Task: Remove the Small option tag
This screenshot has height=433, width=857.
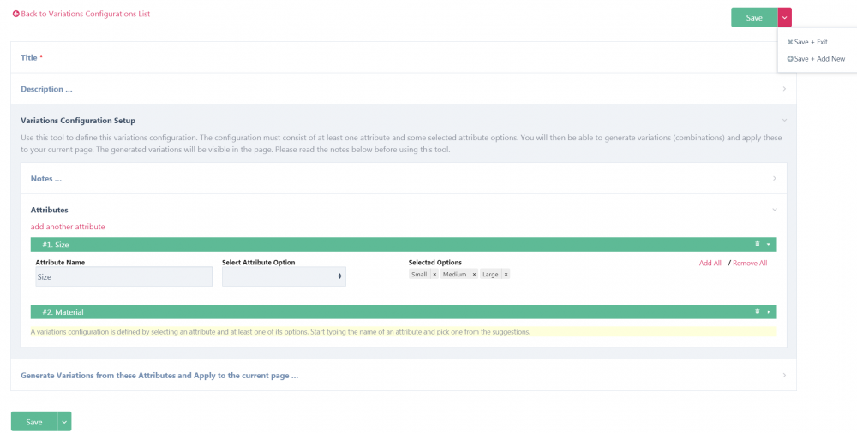Action: [x=434, y=275]
